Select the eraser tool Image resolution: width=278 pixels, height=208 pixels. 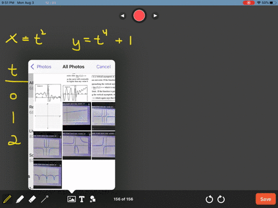[x=32, y=199]
